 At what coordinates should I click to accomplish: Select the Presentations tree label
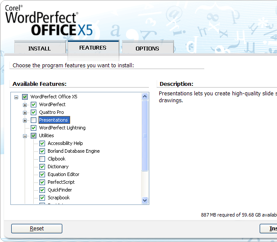point(54,120)
